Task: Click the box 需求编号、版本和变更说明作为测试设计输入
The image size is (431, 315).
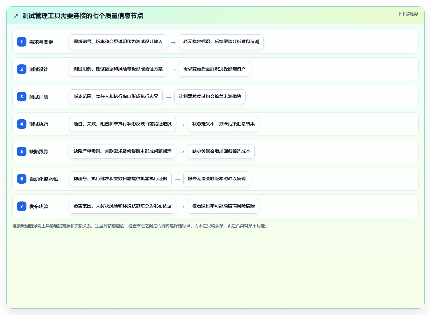Action: 118,42
